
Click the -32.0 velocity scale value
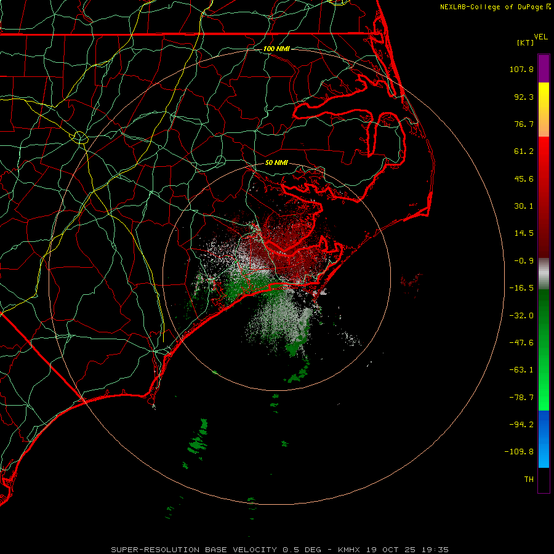521,316
